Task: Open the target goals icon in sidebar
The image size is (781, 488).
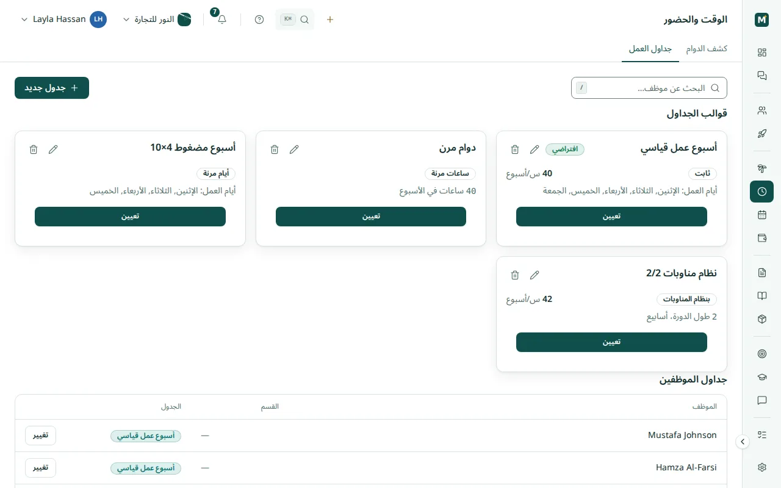Action: click(x=761, y=354)
